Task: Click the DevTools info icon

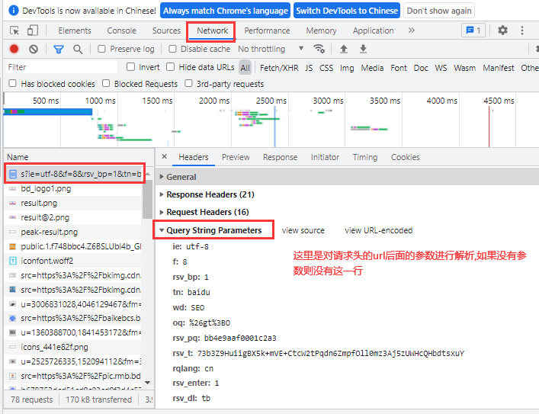Action: coord(13,11)
